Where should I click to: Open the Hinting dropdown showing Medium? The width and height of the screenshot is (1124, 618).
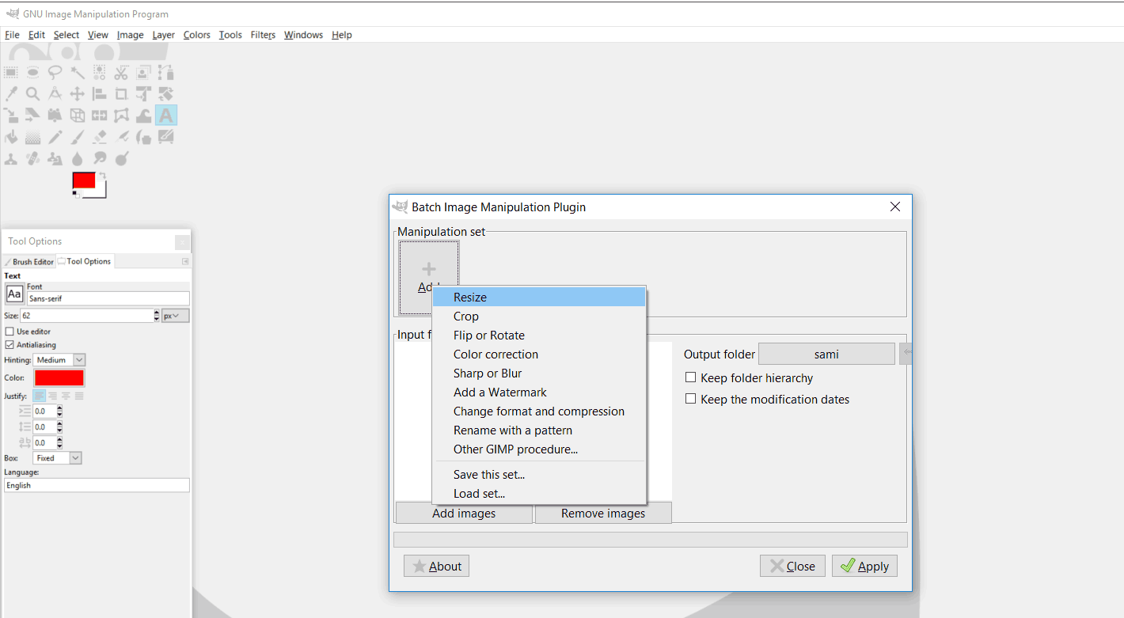click(x=59, y=360)
